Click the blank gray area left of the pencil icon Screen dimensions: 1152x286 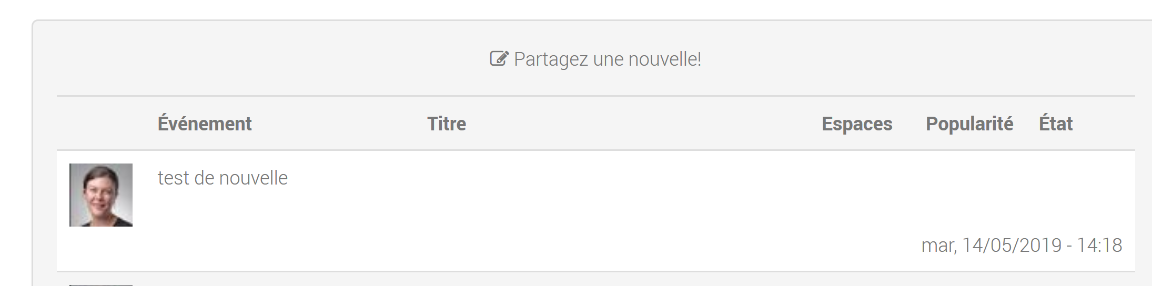(x=263, y=58)
